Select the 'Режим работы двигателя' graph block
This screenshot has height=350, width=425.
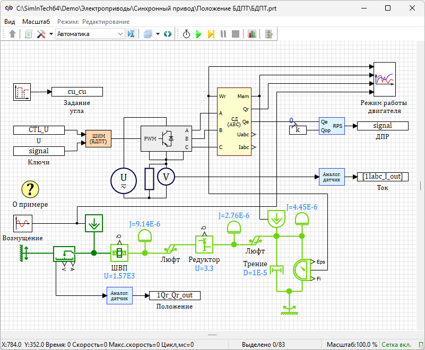385,78
